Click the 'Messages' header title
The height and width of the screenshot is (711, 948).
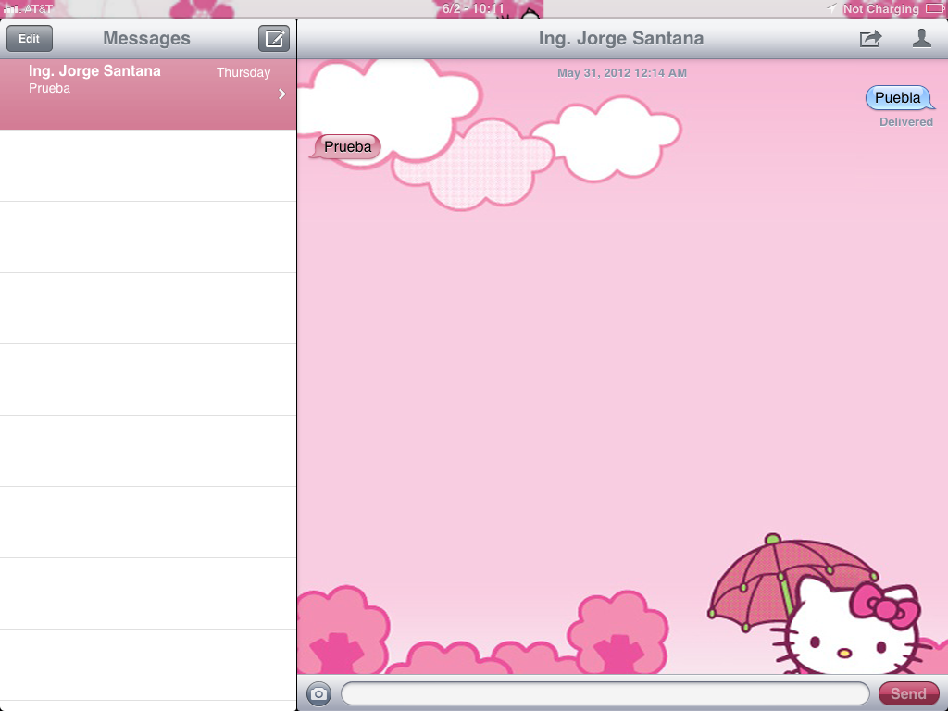pos(146,38)
